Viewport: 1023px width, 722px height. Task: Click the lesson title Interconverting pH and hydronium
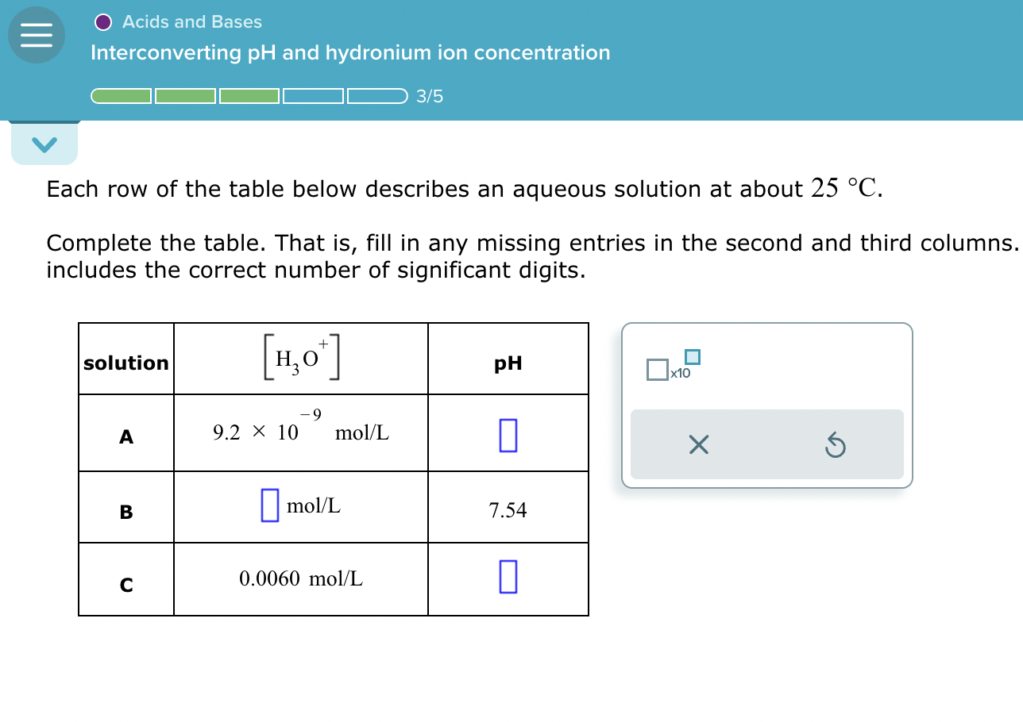coord(350,52)
